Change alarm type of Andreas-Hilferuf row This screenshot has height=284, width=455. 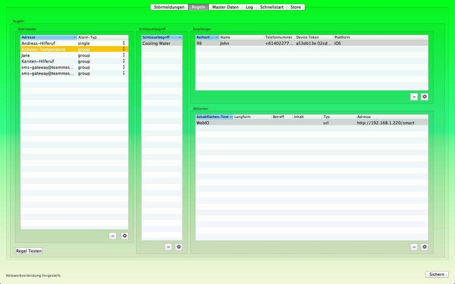(x=123, y=43)
